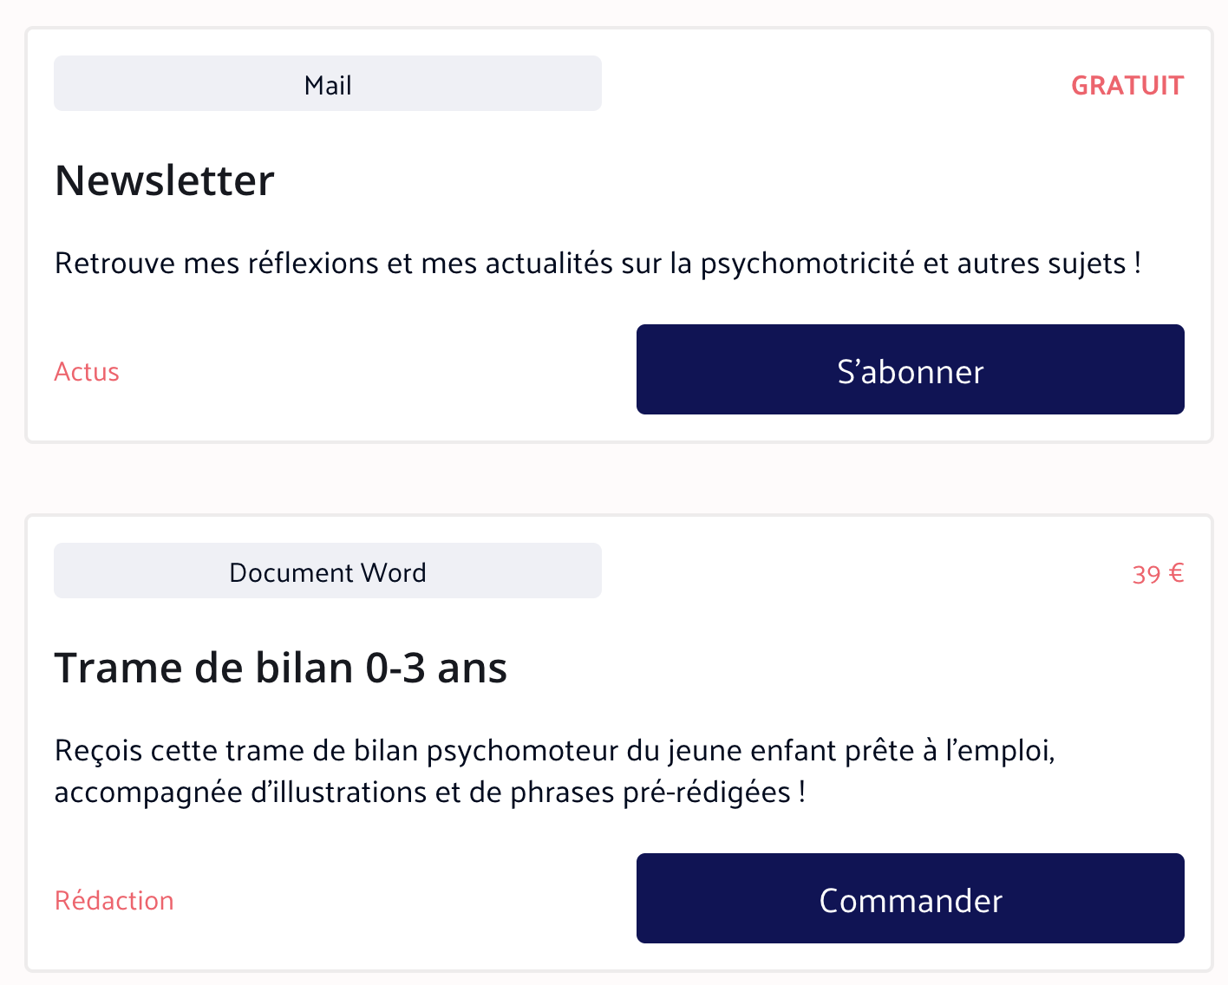1228x985 pixels.
Task: Open the Newsletter heading
Action: tap(165, 180)
